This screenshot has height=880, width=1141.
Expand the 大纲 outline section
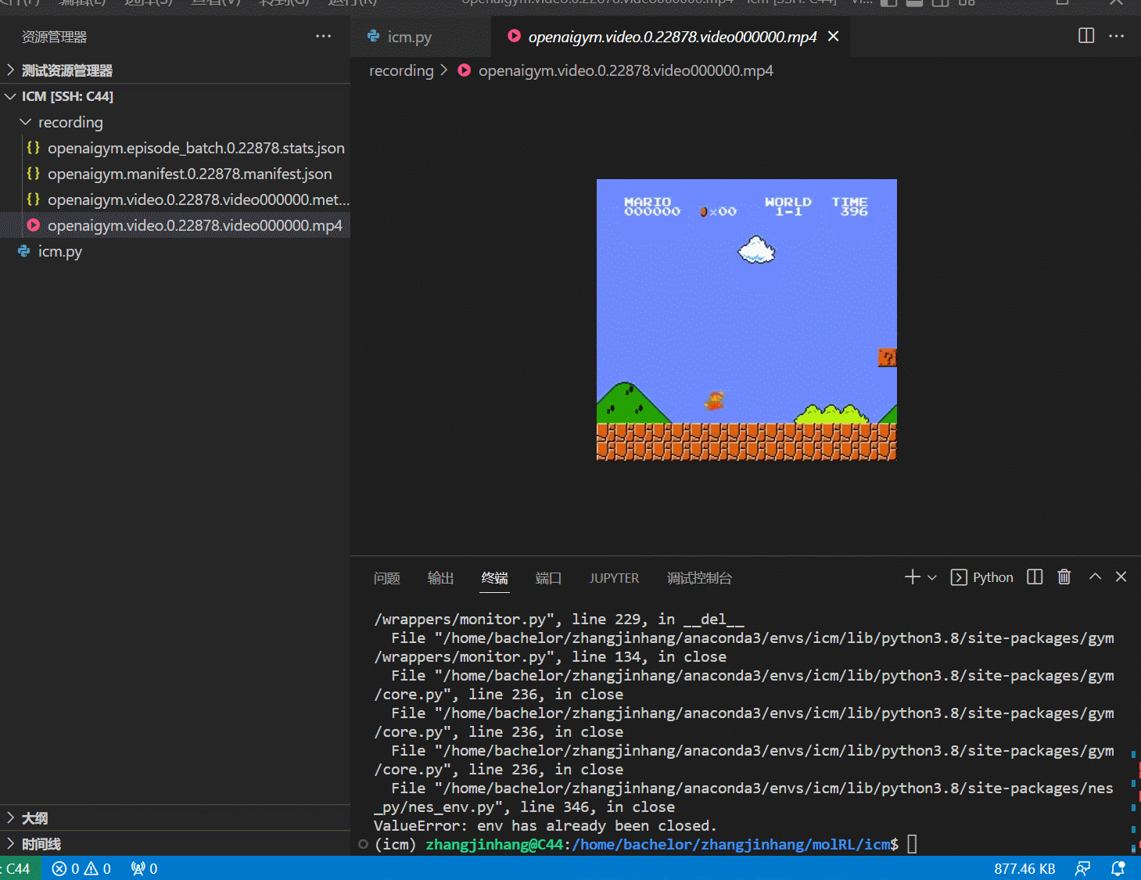click(175, 818)
